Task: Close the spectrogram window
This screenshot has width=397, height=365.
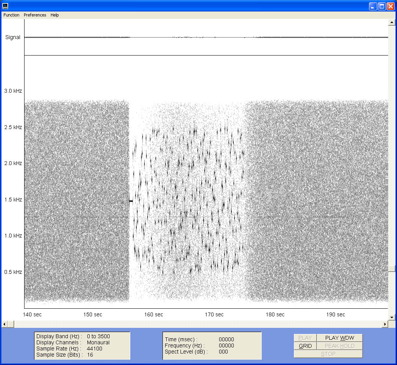Action: click(390, 6)
